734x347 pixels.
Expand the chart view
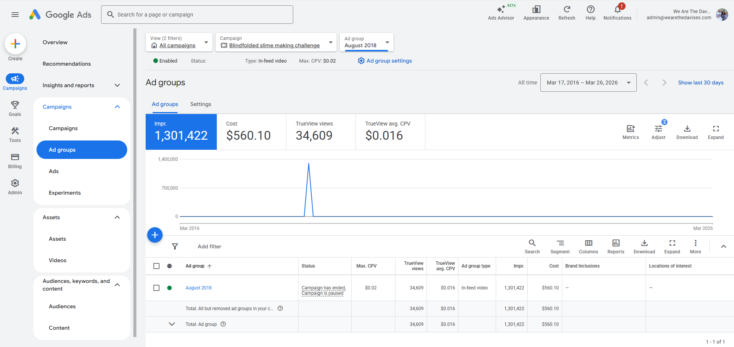(716, 132)
